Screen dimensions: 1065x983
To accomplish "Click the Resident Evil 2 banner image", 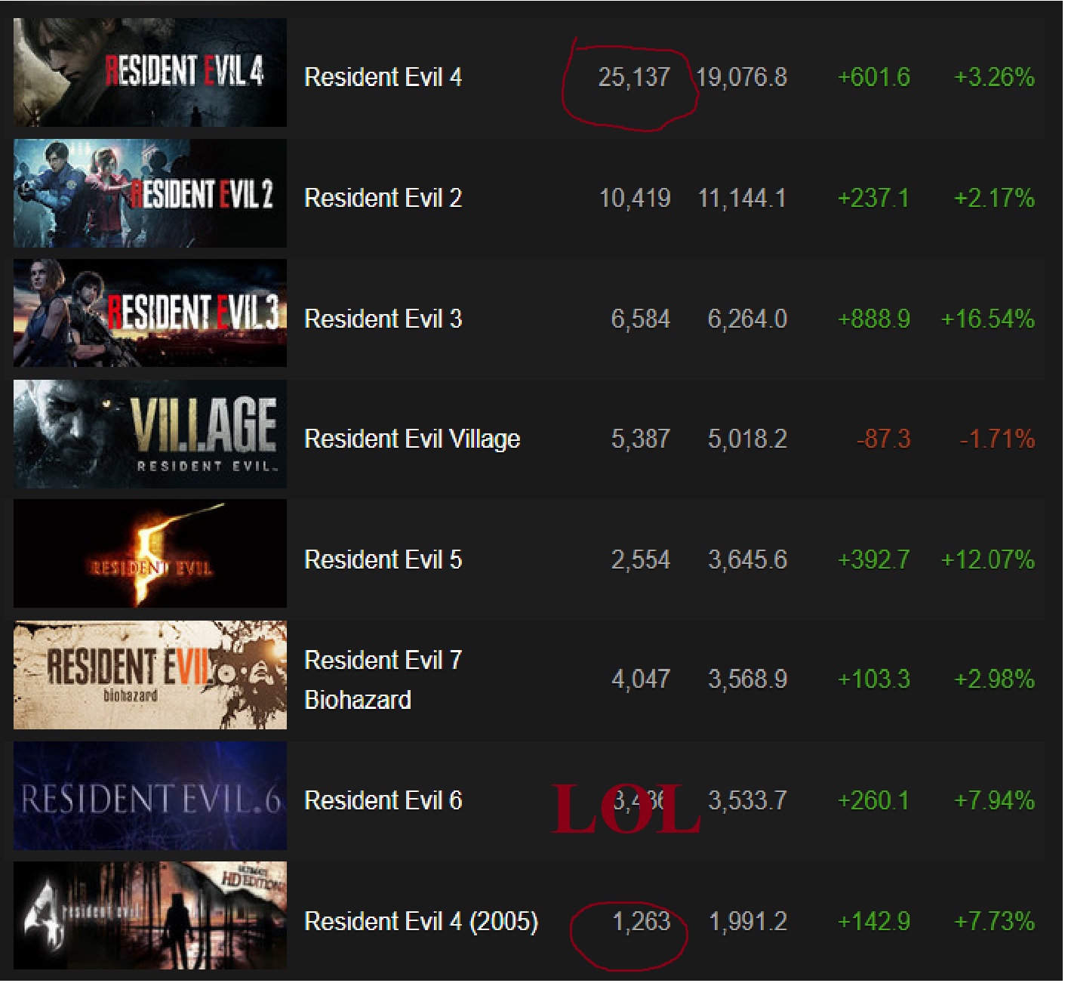I will click(150, 193).
